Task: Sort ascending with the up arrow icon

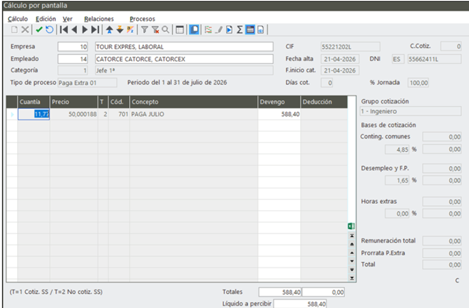Action: (x=109, y=30)
